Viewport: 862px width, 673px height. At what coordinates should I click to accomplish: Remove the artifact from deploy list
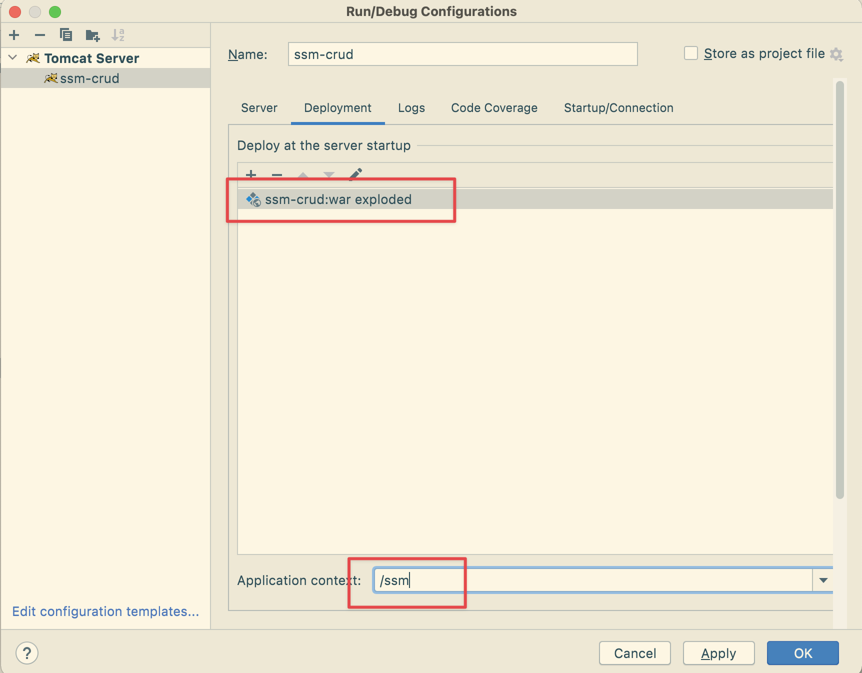[277, 174]
